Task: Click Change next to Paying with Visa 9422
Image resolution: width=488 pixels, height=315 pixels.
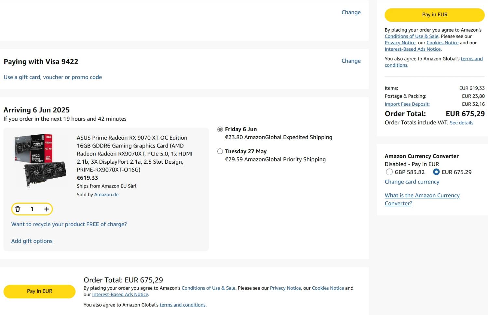Action: pos(351,61)
